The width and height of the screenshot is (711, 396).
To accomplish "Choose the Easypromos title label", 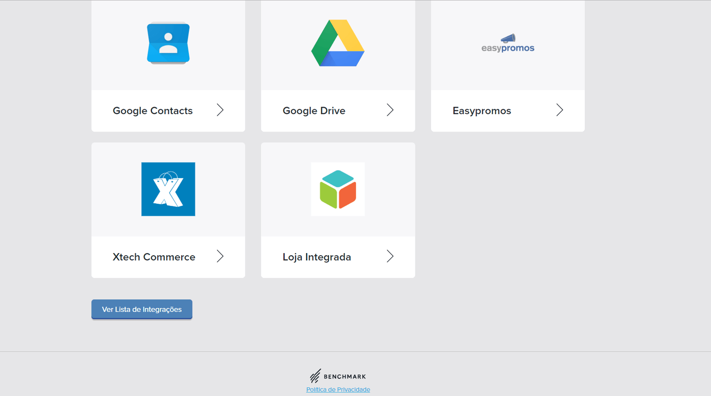I will click(482, 111).
